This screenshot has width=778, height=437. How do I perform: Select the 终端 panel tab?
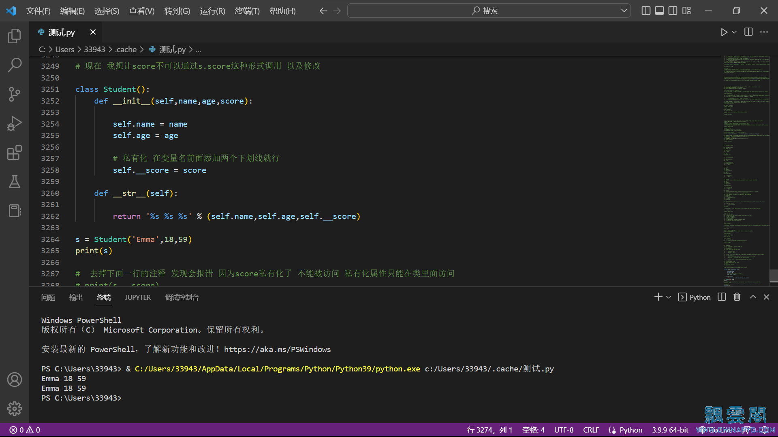tap(104, 297)
